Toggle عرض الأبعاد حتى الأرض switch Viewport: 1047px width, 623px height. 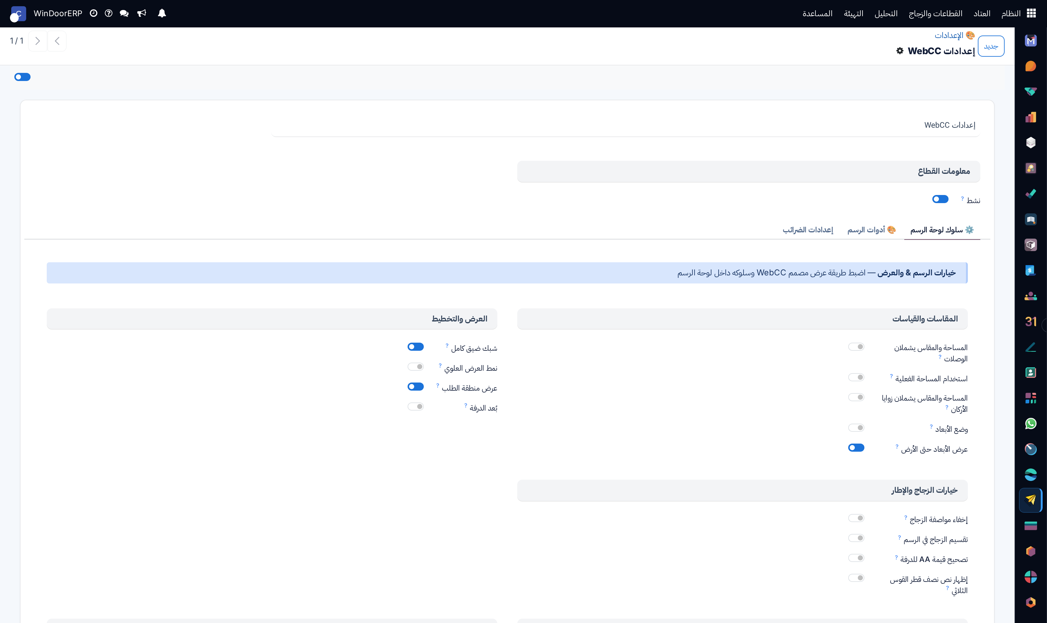[856, 448]
